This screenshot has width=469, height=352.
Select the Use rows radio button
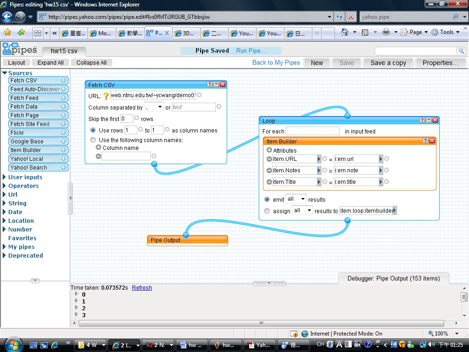point(93,130)
